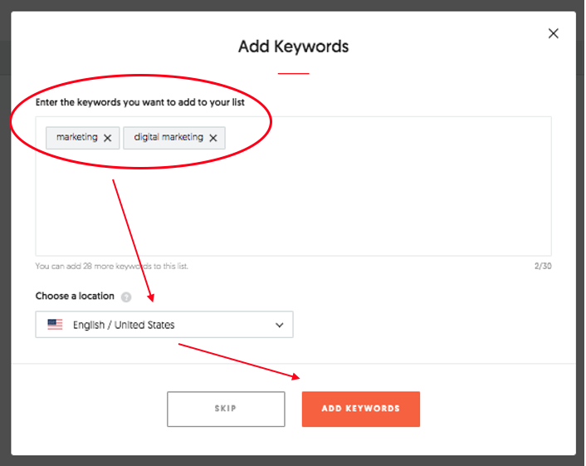Select the "digital marketing" keyword chip text
This screenshot has height=466, width=586.
point(168,137)
